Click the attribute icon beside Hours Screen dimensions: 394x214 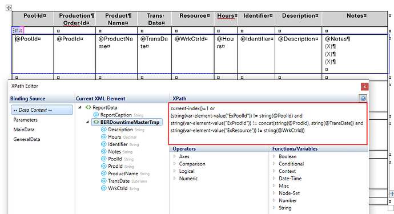104,137
